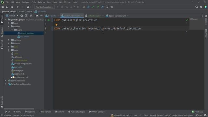Screen dimensions: 208x117
Task: Open the Event Log
Action: coord(197,112)
